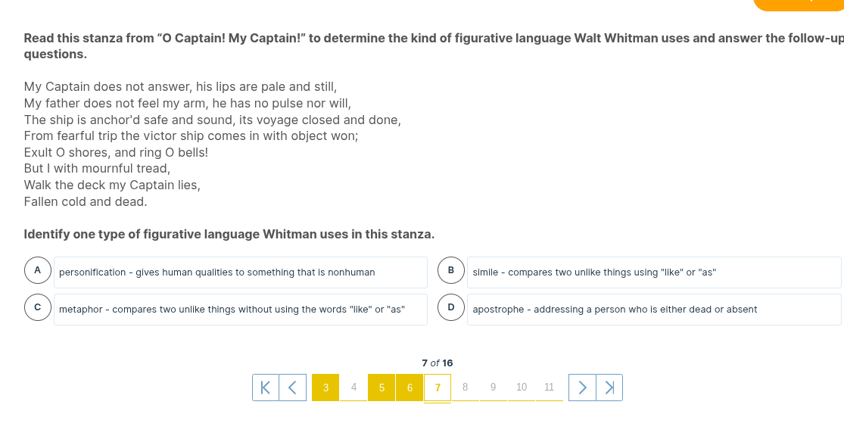Open question 4 in the pagination

click(353, 388)
